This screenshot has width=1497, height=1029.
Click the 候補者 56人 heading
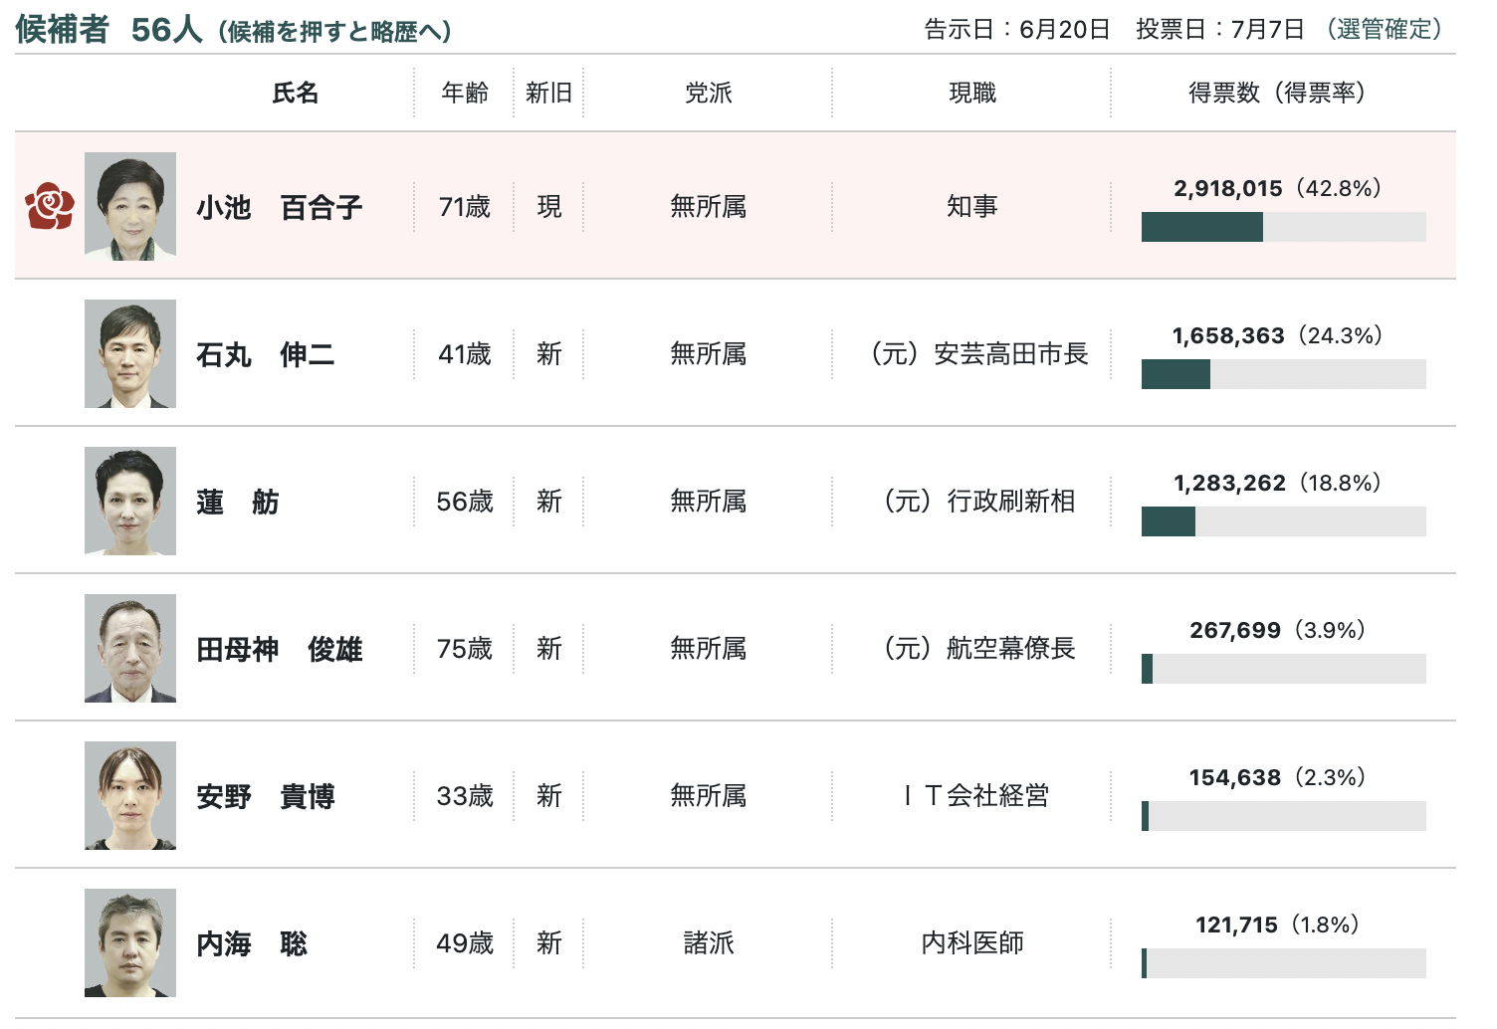(x=109, y=30)
